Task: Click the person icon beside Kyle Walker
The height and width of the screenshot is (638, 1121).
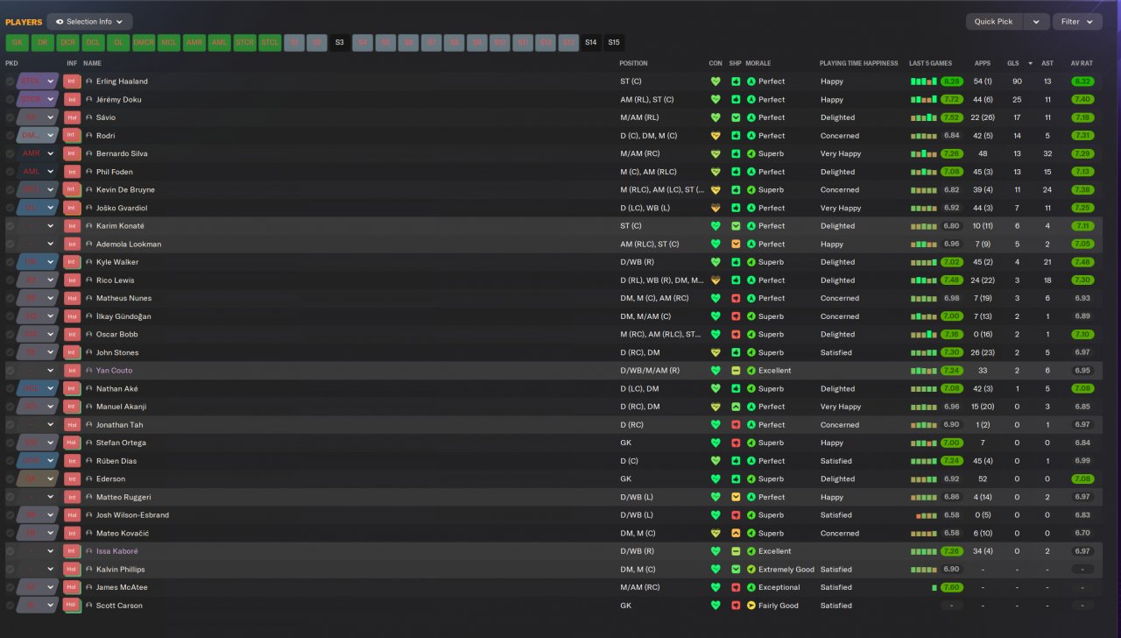Action: click(89, 262)
